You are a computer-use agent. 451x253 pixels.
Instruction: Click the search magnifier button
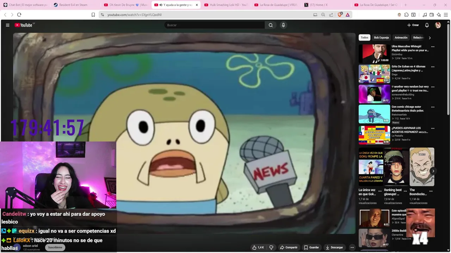271,25
